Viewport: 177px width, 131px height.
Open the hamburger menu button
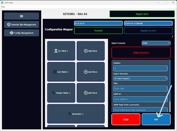(21, 16)
